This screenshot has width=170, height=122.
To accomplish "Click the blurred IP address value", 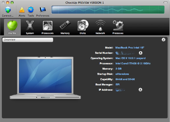I will point(120,90).
